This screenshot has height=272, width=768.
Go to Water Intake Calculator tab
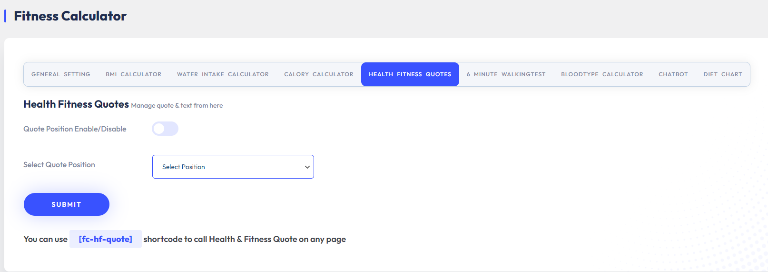point(223,74)
